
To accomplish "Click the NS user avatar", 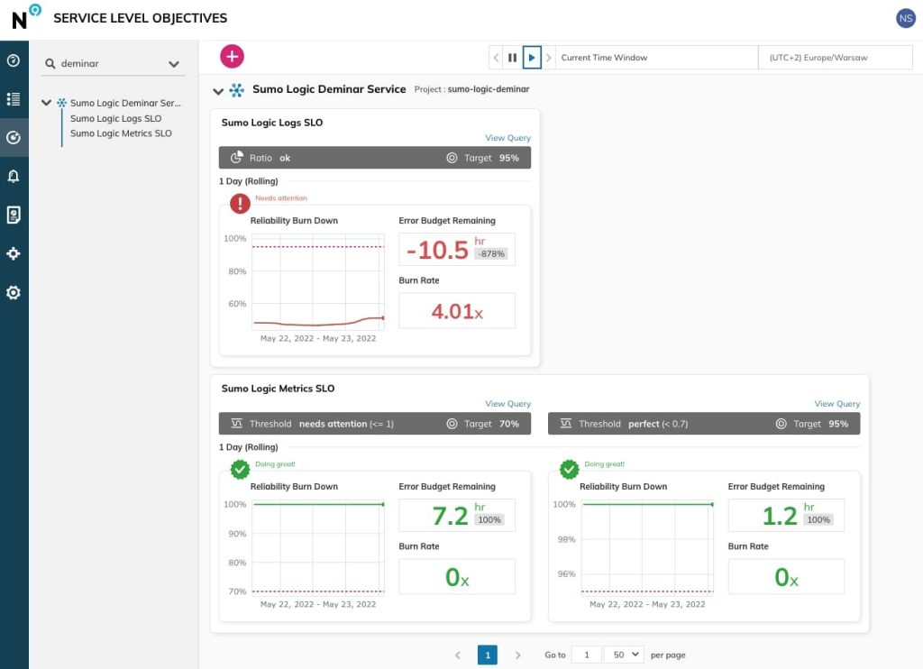I will click(905, 18).
